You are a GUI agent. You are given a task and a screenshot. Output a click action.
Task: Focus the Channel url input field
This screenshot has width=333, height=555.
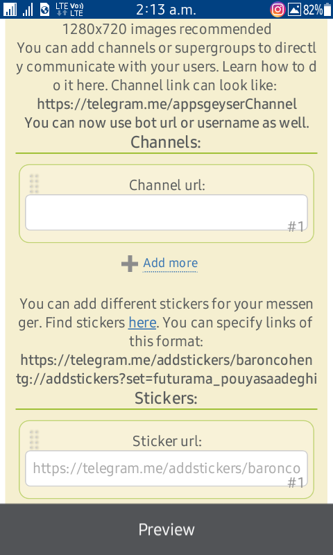(x=166, y=212)
